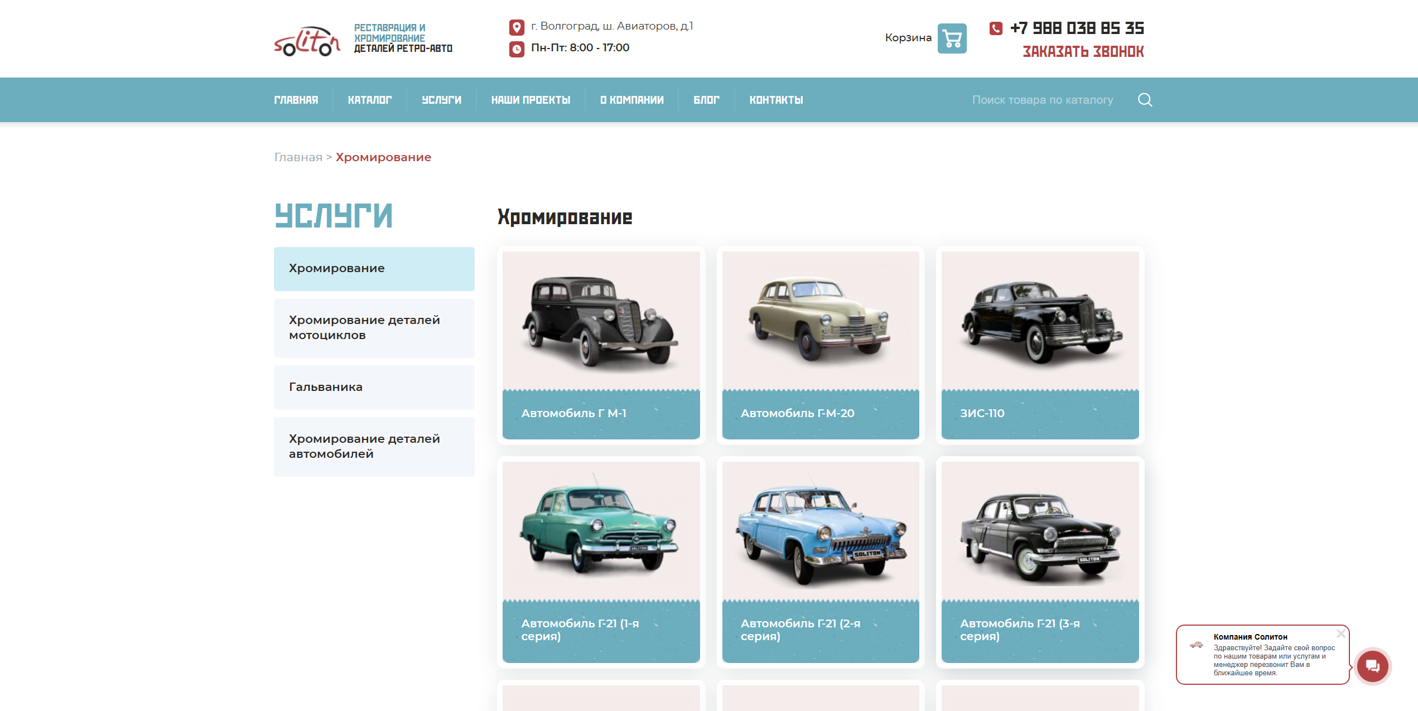Viewport: 1418px width, 711px height.
Task: Click the Услуги sidebar heading
Action: click(x=334, y=215)
